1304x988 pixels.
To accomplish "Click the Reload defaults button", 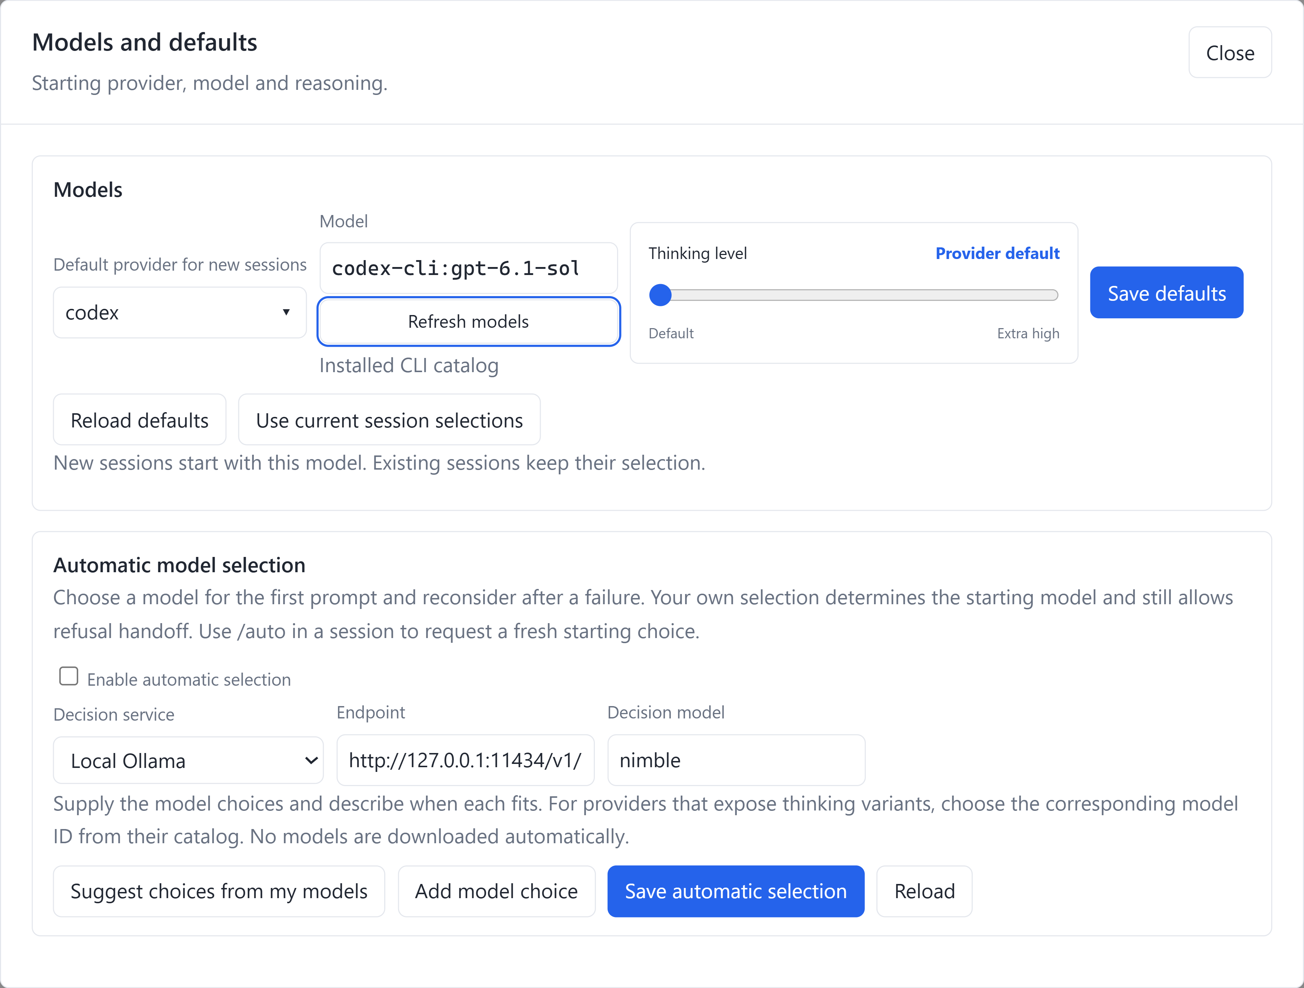I will (140, 420).
